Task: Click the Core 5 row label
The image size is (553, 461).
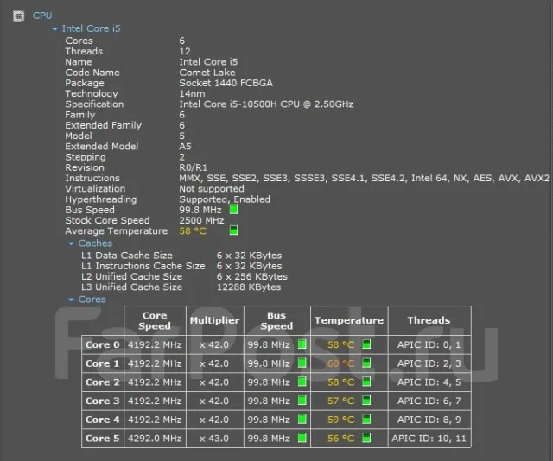Action: pyautogui.click(x=103, y=438)
